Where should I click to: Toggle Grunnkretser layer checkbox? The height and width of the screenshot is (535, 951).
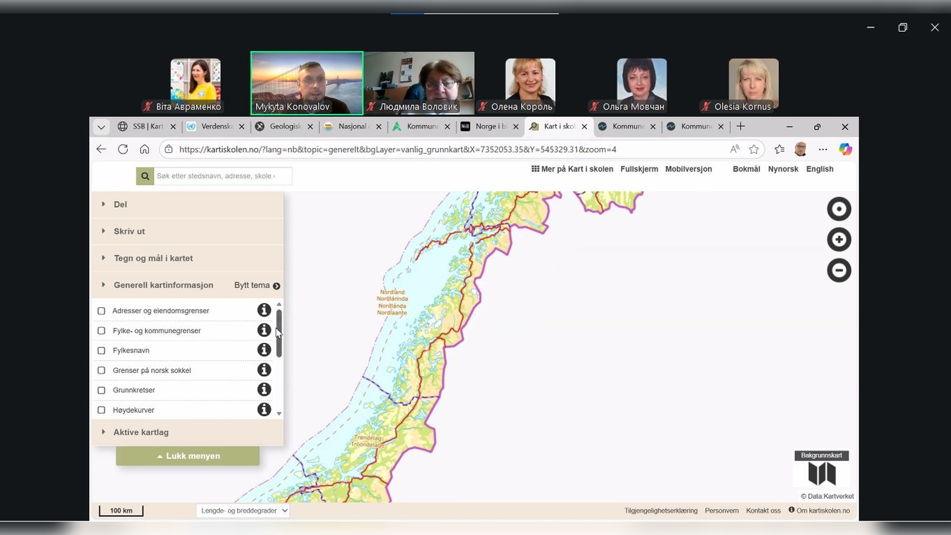click(x=102, y=390)
